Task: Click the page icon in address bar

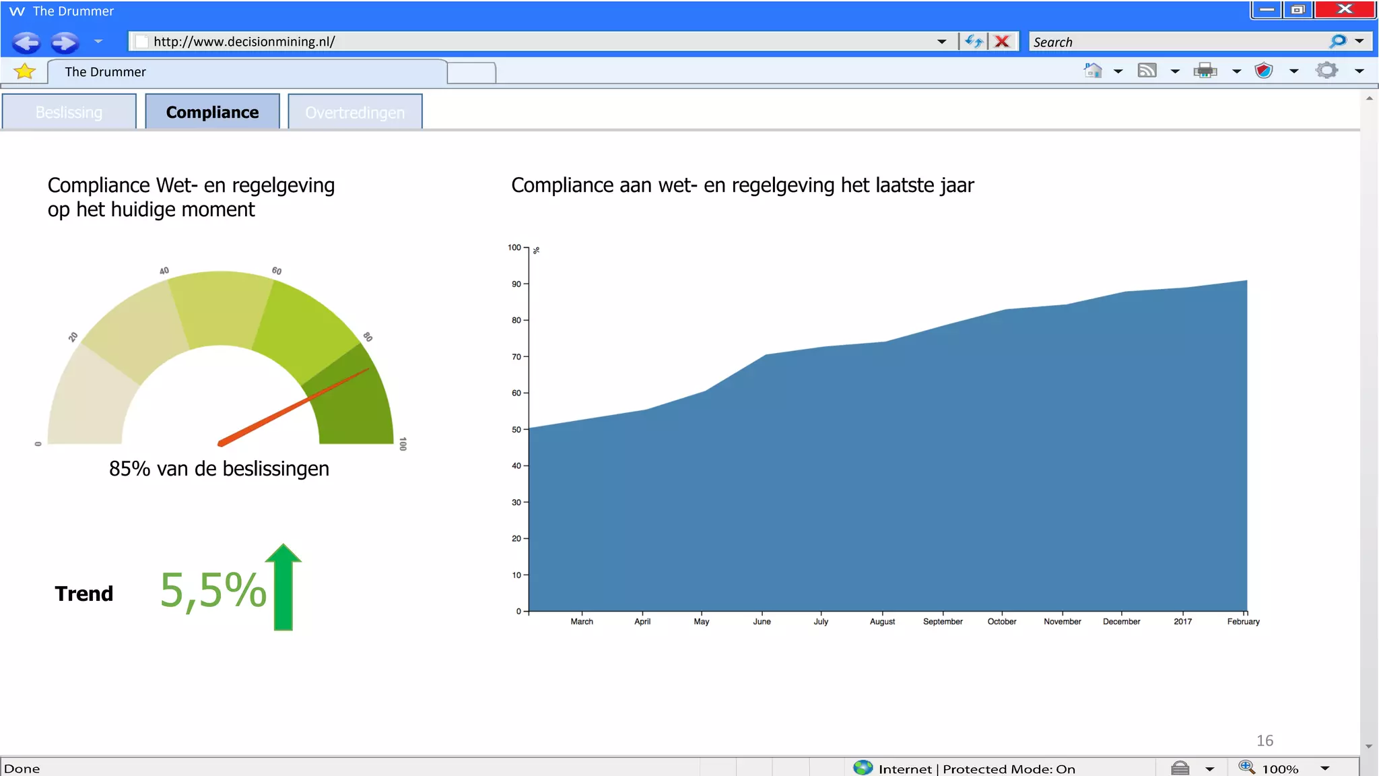Action: pyautogui.click(x=141, y=42)
